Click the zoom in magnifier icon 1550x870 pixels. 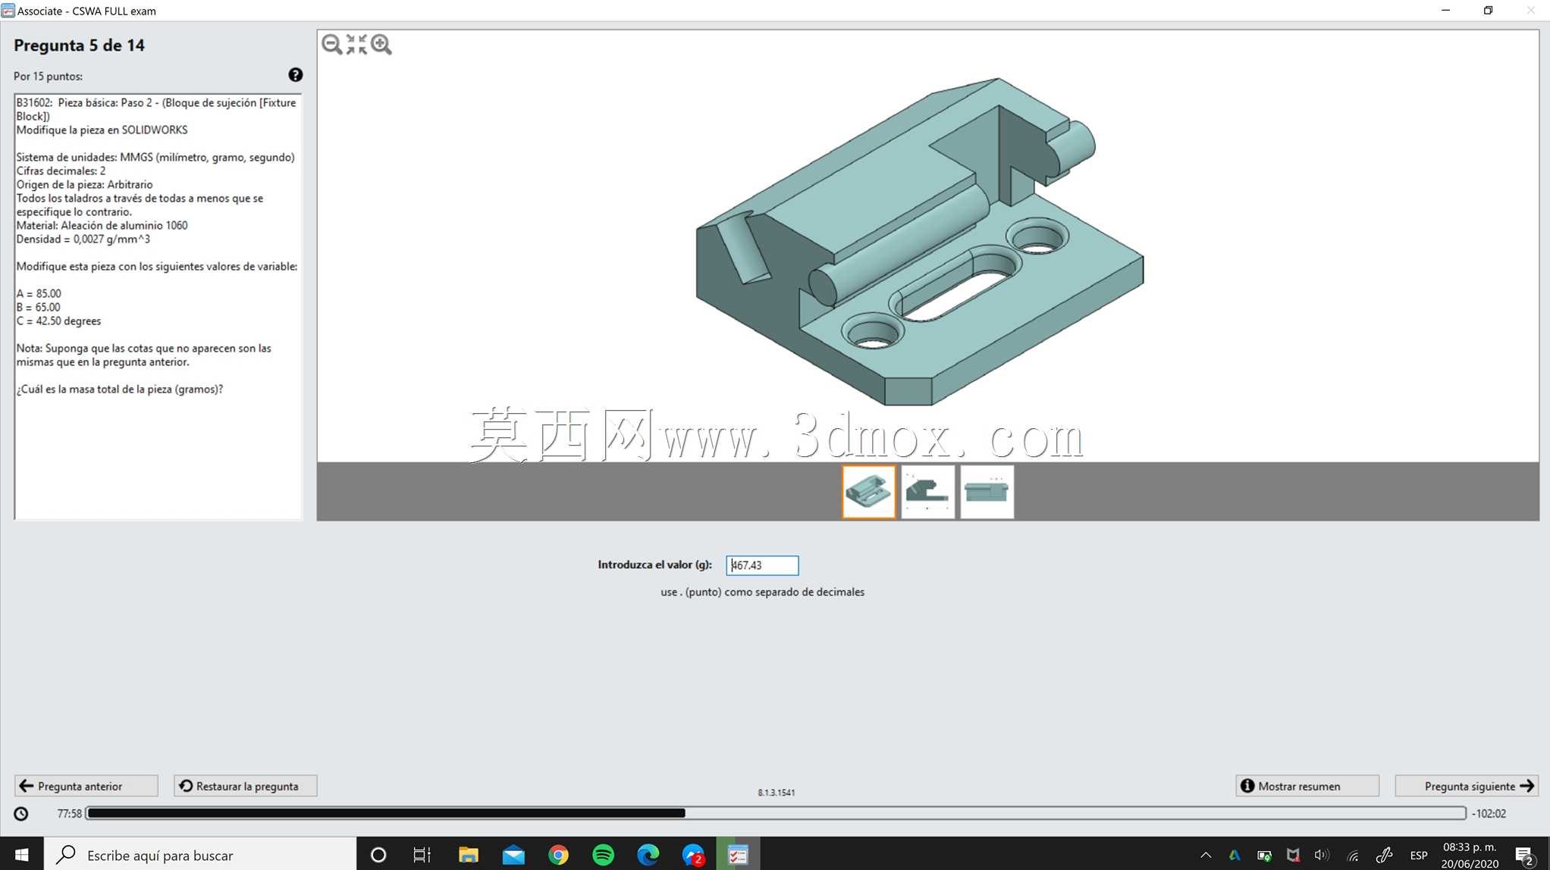pos(381,45)
